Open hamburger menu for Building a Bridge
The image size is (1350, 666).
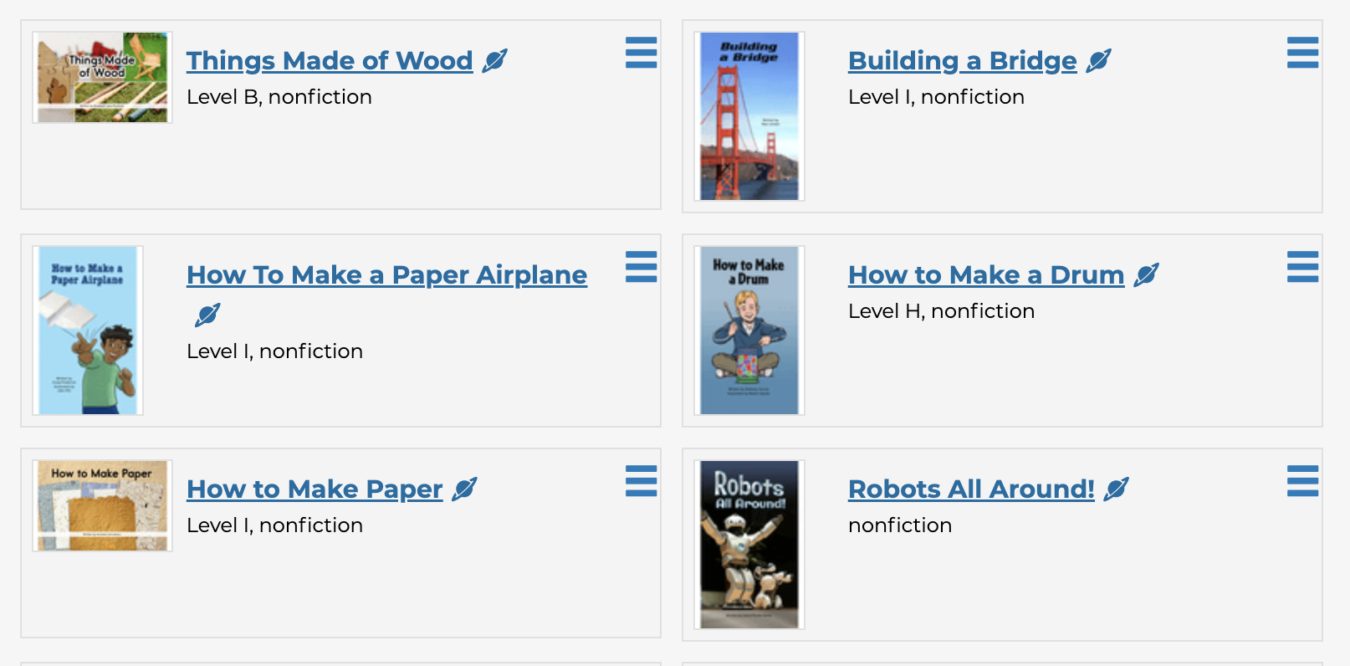tap(1302, 53)
